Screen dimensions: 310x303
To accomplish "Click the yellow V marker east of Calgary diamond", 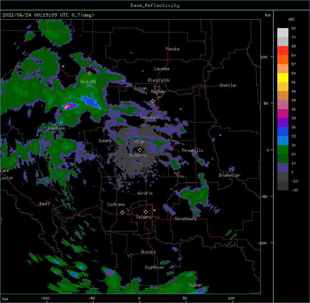I will 154,210.
